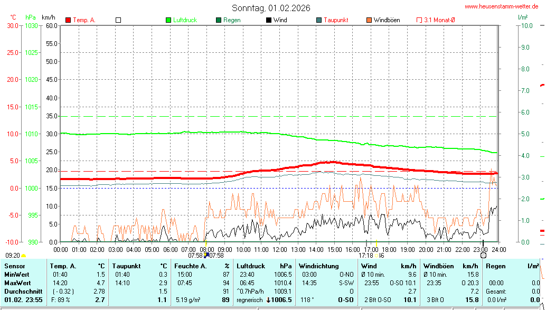Viewport: 546px width, 310px height.
Task: Click the green hPa axis unit label
Action: pos(30,17)
